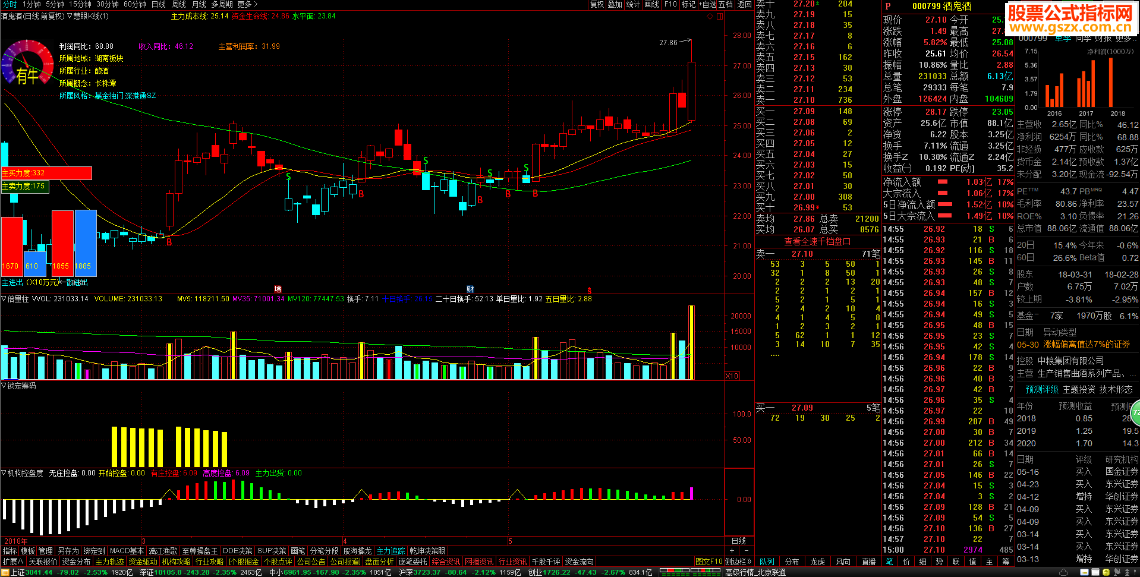
Task: Click the +自选 add to watchlist button
Action: 708,4
